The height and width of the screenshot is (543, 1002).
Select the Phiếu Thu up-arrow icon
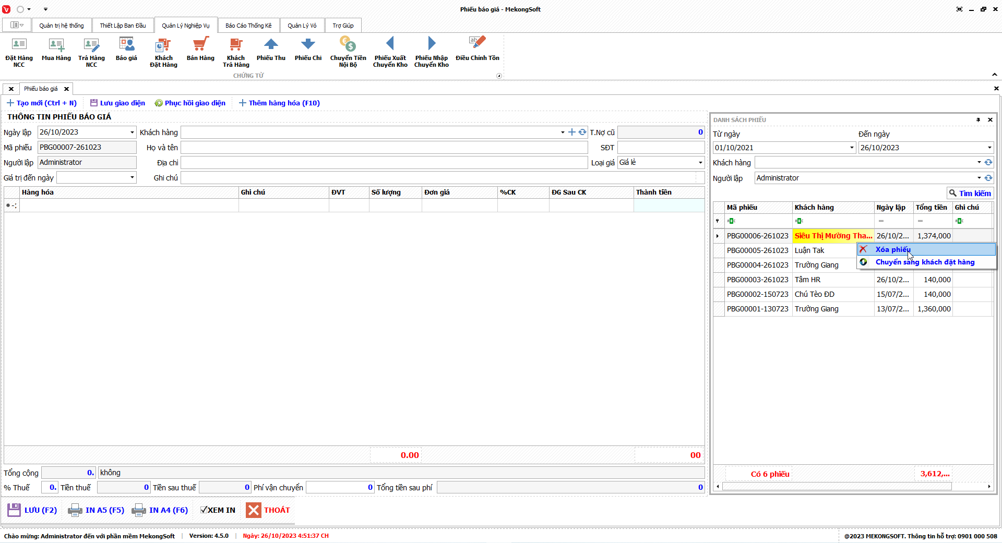coord(271,45)
